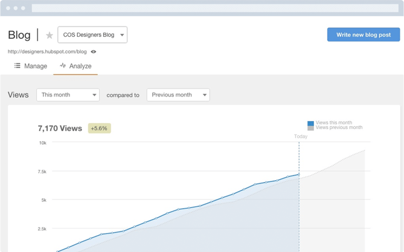Viewport: 404px width, 252px height.
Task: Open the COS Designers Blog dropdown
Action: coord(92,35)
